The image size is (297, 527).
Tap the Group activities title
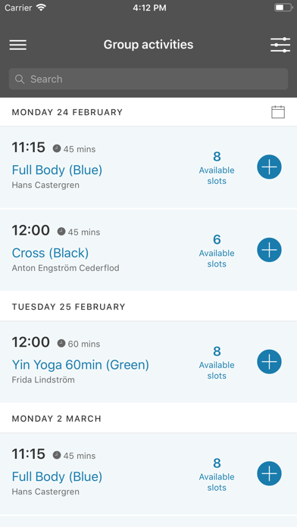click(x=148, y=45)
